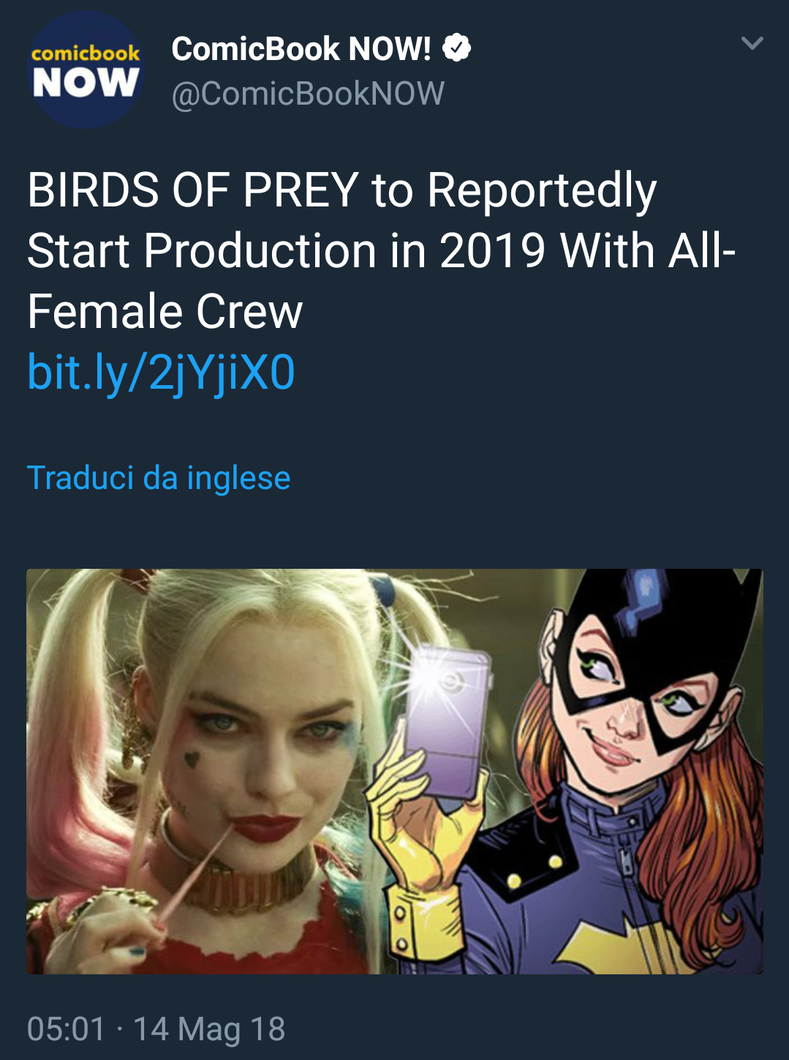
Task: Open the ComicBook NOW! display name
Action: [x=301, y=49]
